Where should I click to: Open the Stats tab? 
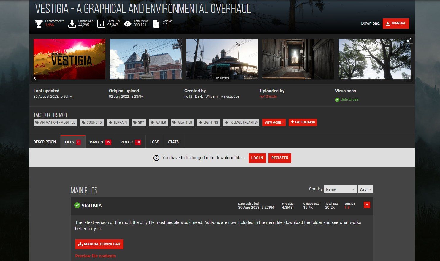click(173, 142)
